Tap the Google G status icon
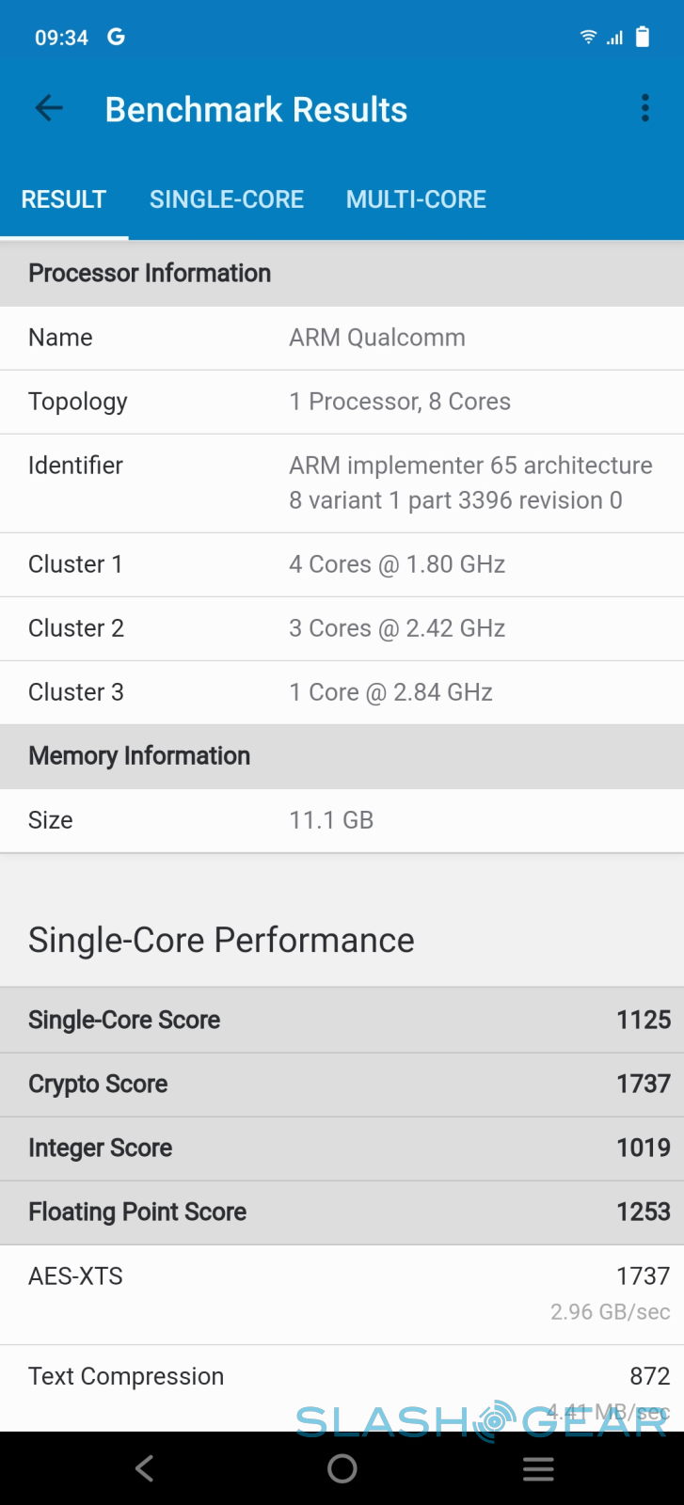 tap(116, 37)
